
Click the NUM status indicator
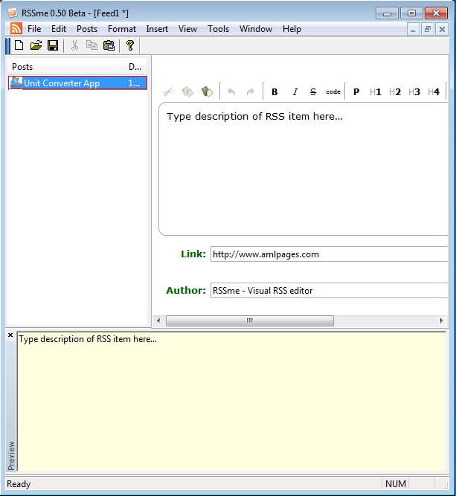click(396, 483)
